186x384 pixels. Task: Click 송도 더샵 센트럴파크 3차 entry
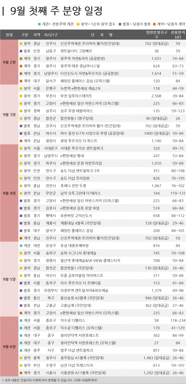pyautogui.click(x=80, y=170)
